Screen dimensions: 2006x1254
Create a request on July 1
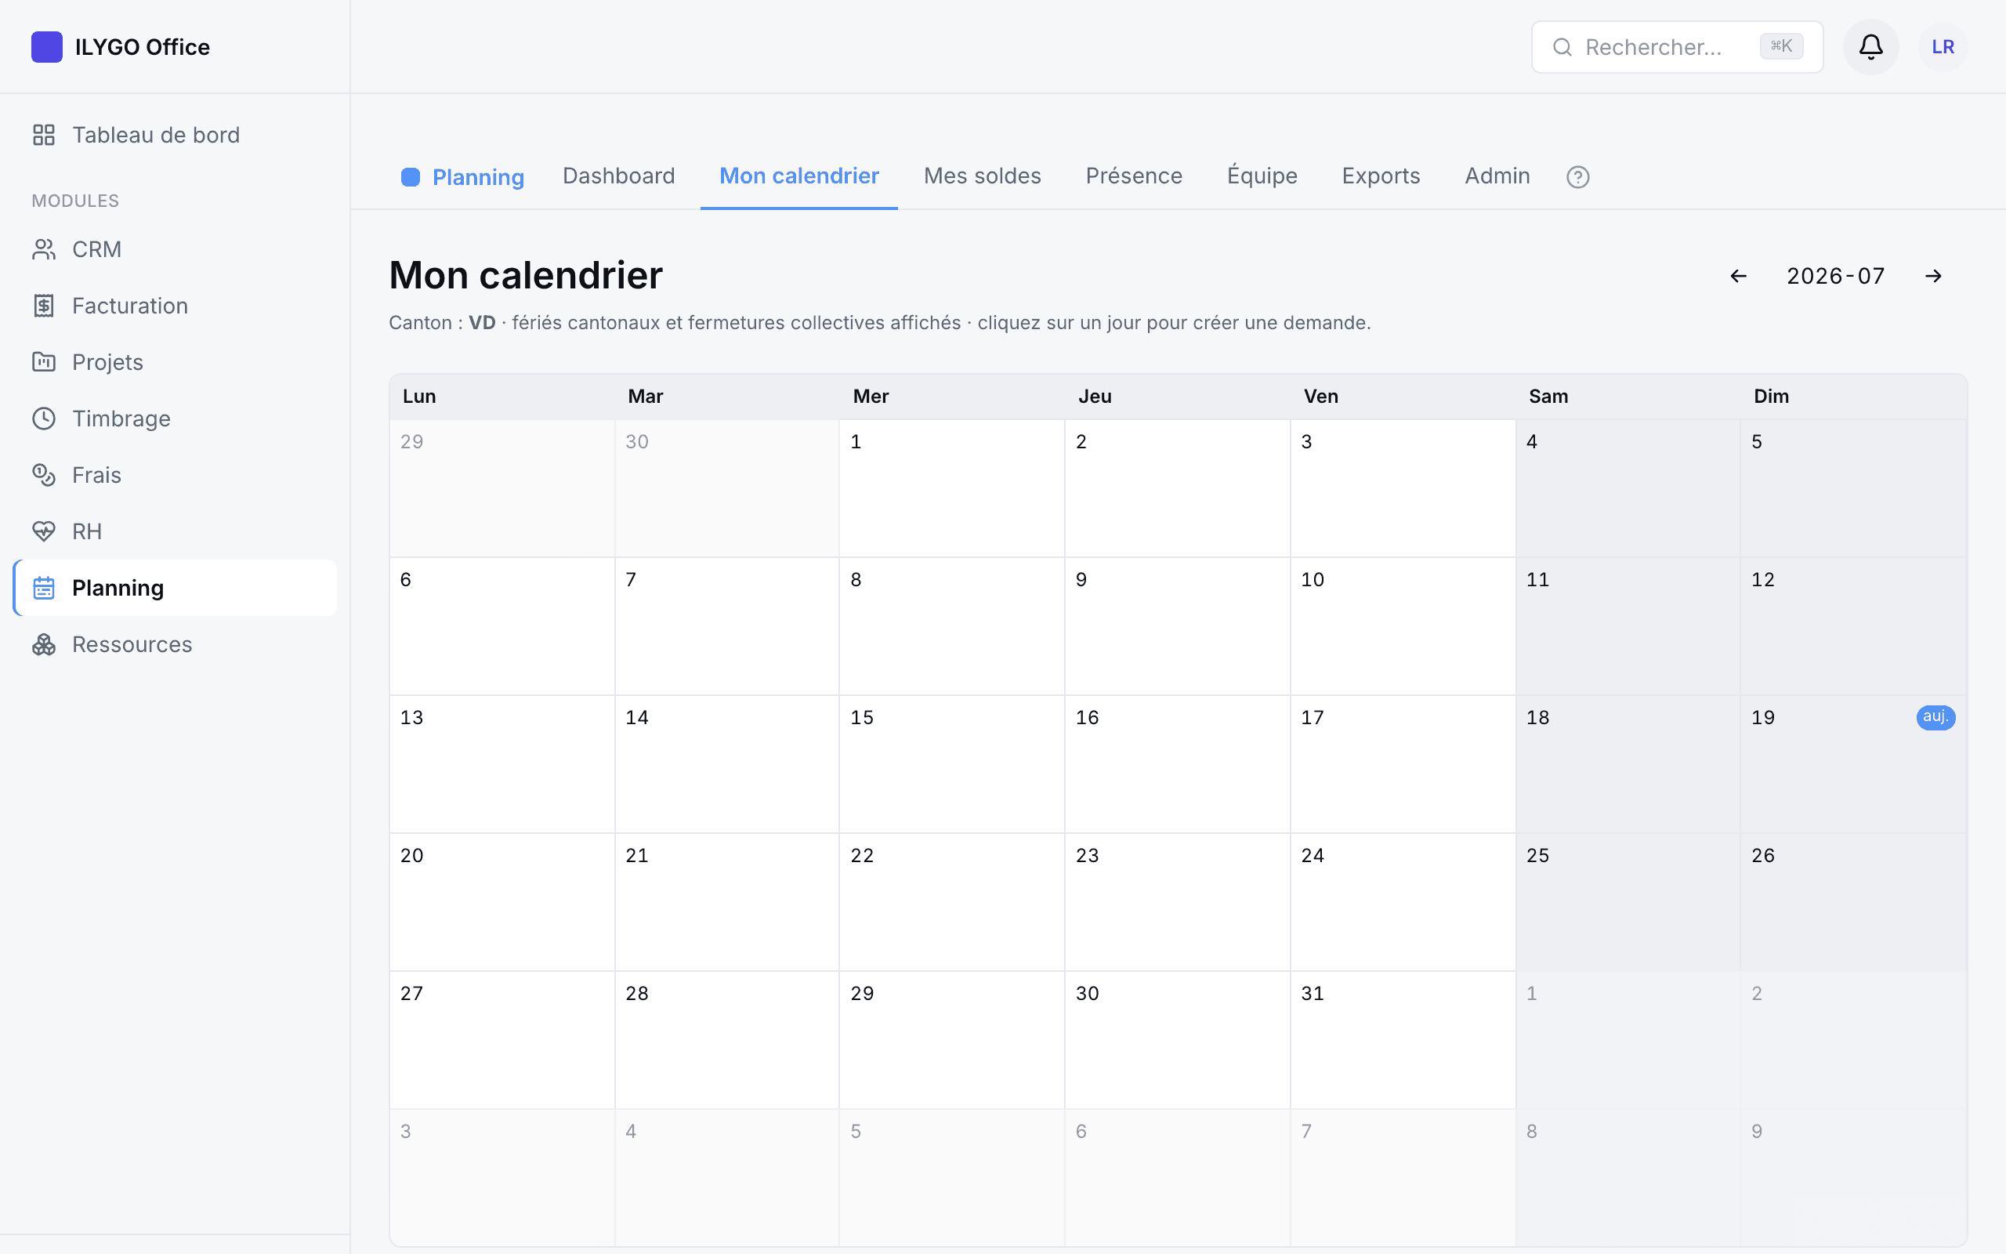951,487
